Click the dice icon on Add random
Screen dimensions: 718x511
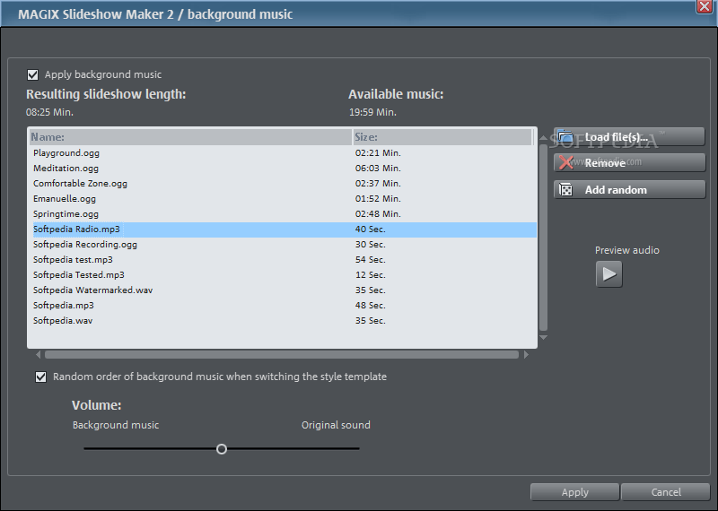[x=566, y=189]
